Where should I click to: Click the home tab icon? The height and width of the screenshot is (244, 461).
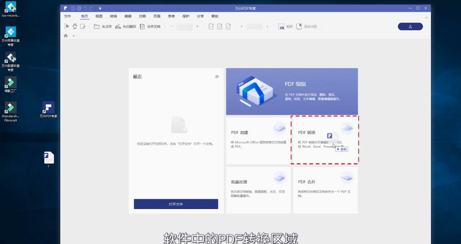(66, 36)
